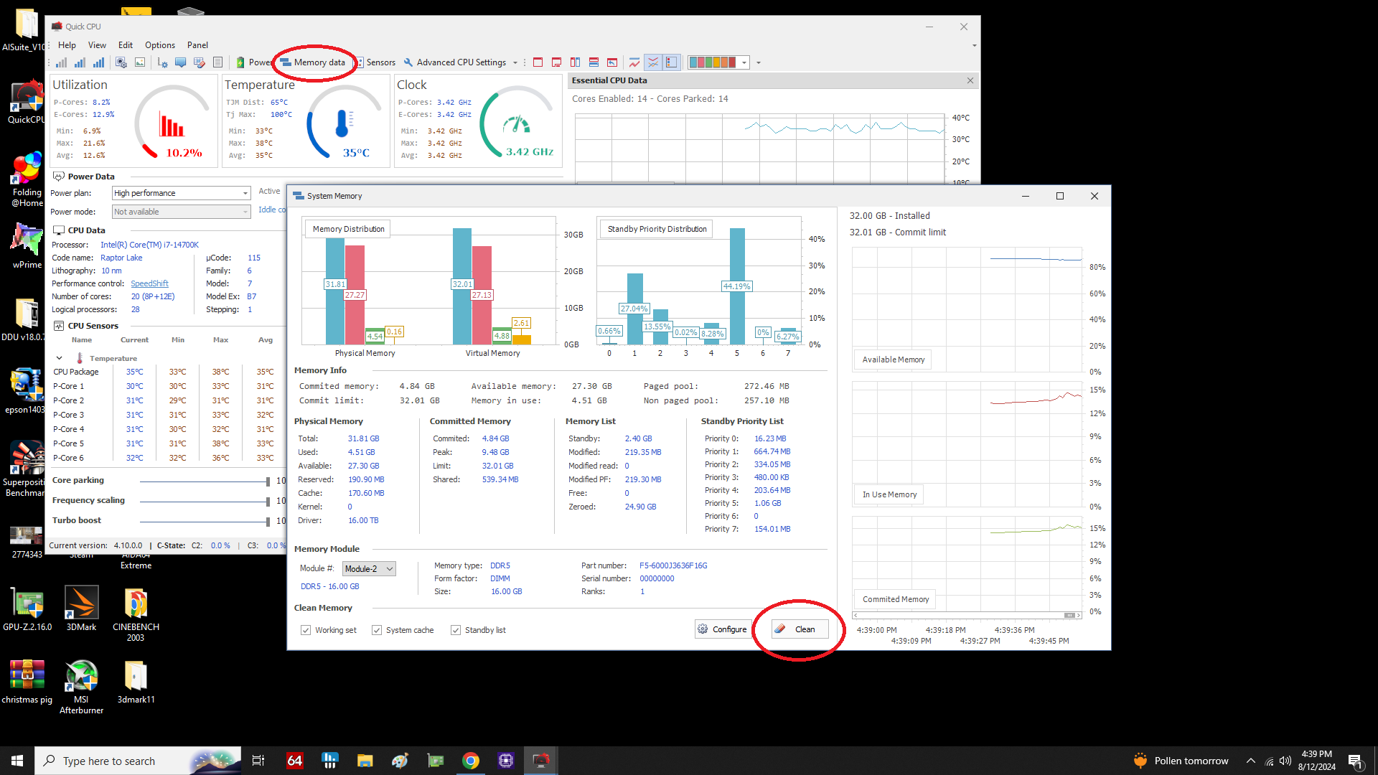Open the Power plan dropdown

pos(181,193)
